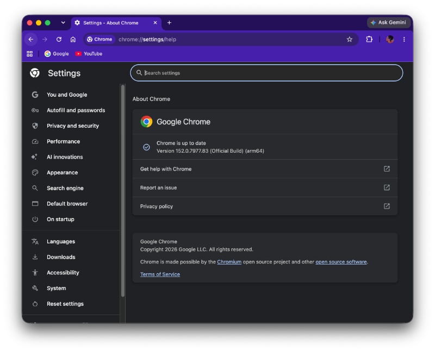Bookmark this page with the star icon
Screen dimensions: 435x352
point(350,39)
